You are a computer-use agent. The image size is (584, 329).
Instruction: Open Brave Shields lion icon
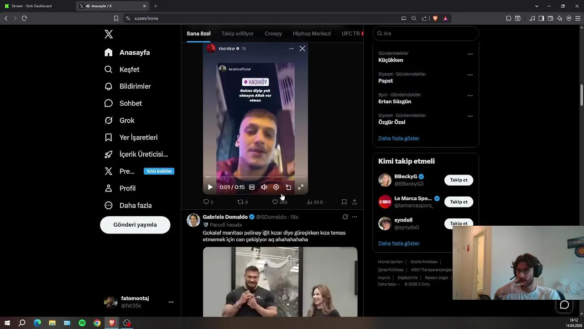435,18
